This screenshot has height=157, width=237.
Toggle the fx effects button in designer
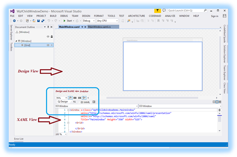(70, 98)
